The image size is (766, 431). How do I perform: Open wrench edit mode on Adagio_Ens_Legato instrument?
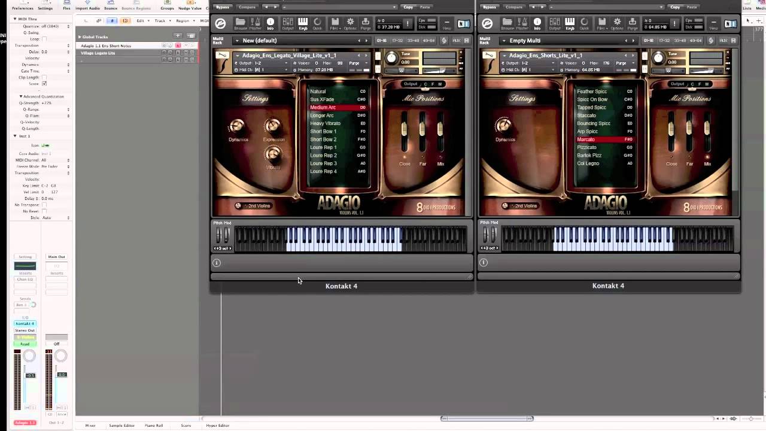coord(222,55)
